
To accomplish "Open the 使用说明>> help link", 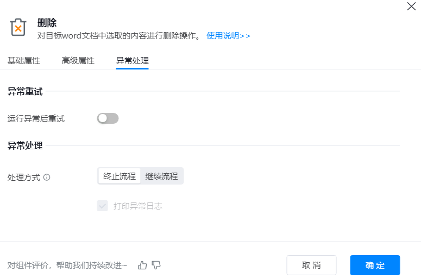I will click(x=228, y=36).
